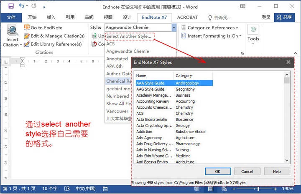The height and width of the screenshot is (194, 301).
Task: Click the Style field showing Angewandte Chemie
Action: point(138,27)
